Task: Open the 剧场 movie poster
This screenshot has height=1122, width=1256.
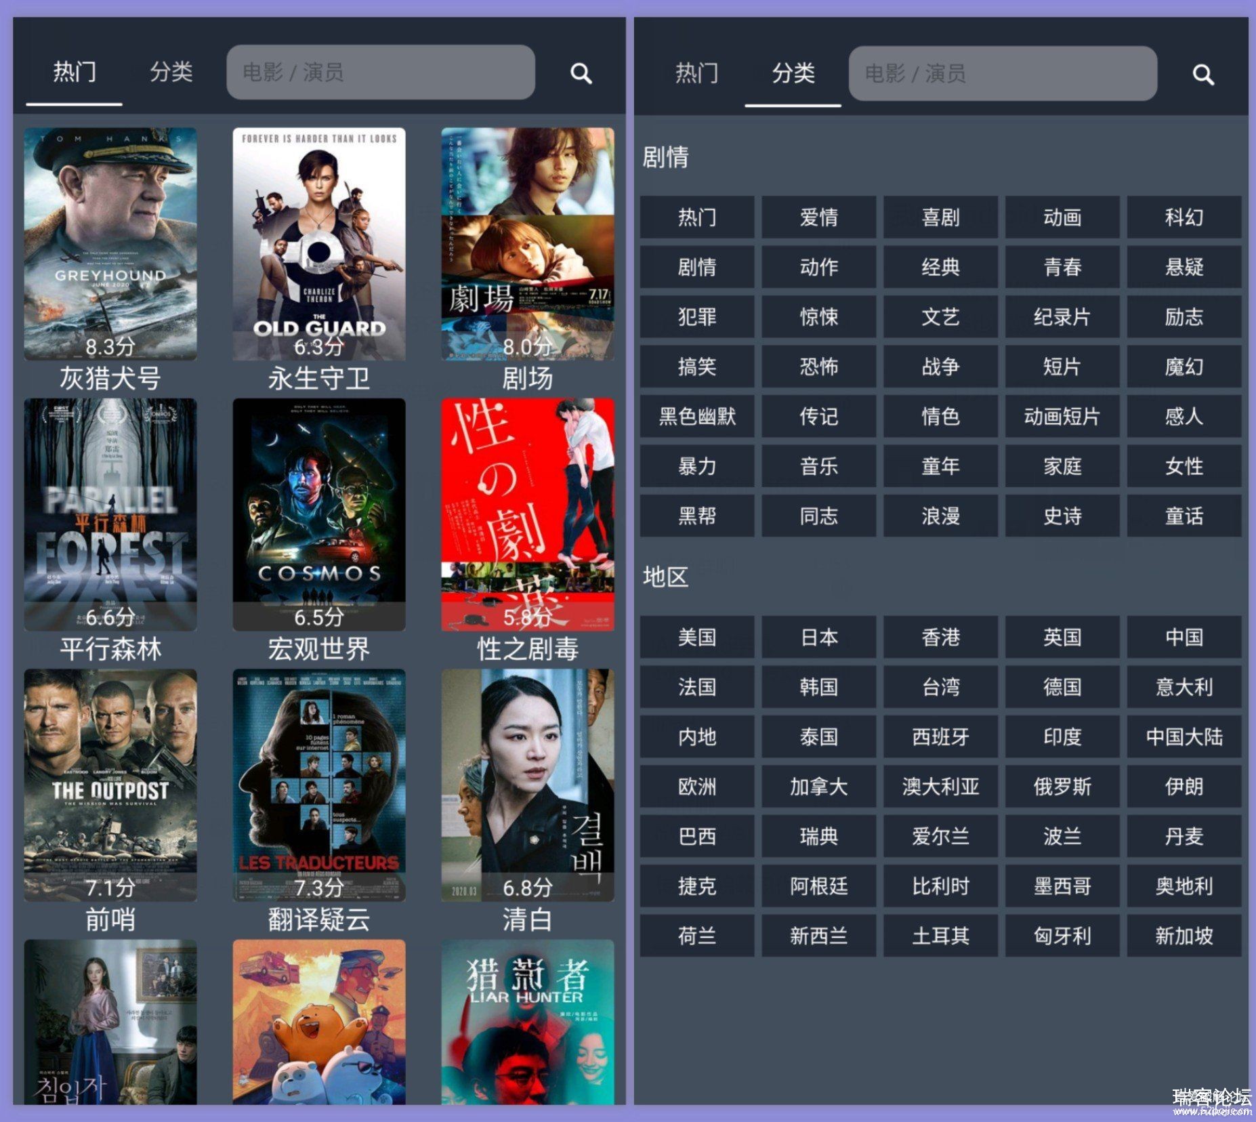Action: coord(528,244)
